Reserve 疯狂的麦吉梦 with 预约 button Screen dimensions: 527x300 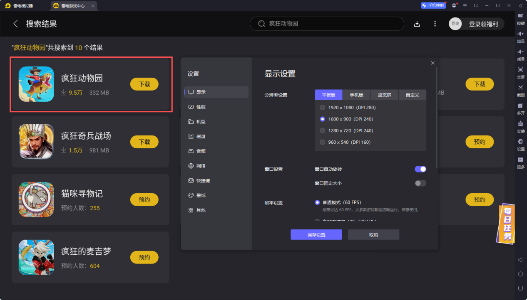(144, 257)
